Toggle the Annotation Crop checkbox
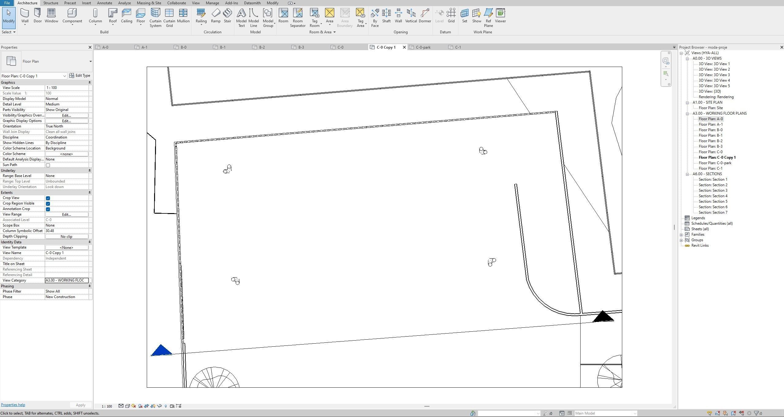This screenshot has width=784, height=417. [48, 209]
